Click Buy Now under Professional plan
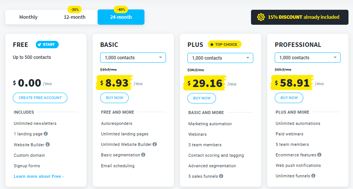Image resolution: width=353 pixels, height=189 pixels. [289, 98]
